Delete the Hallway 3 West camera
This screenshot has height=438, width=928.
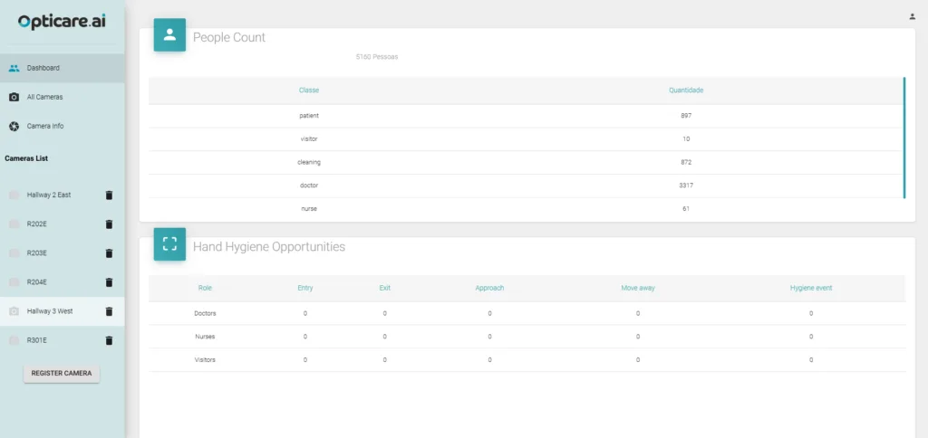[x=109, y=311]
